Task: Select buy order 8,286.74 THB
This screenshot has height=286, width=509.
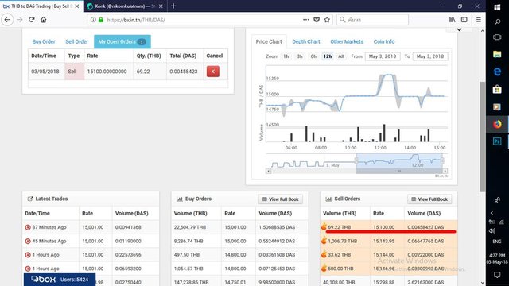Action: 239,241
